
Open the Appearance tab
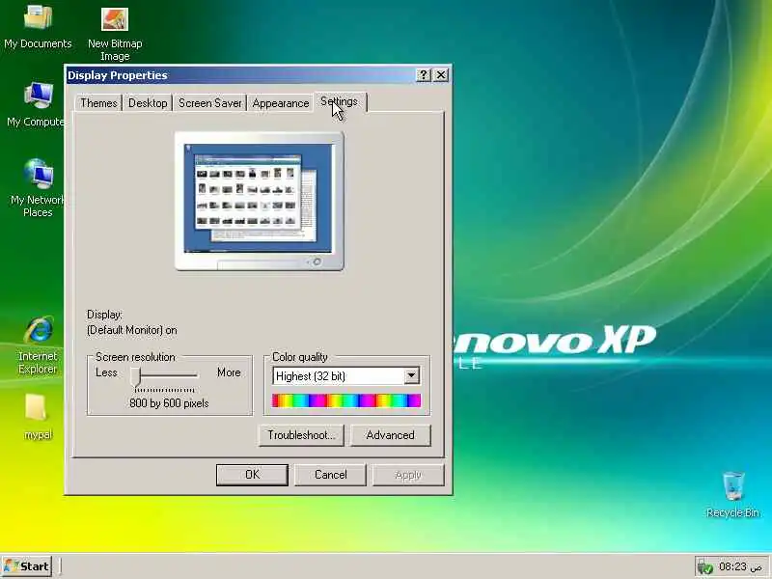[x=280, y=103]
